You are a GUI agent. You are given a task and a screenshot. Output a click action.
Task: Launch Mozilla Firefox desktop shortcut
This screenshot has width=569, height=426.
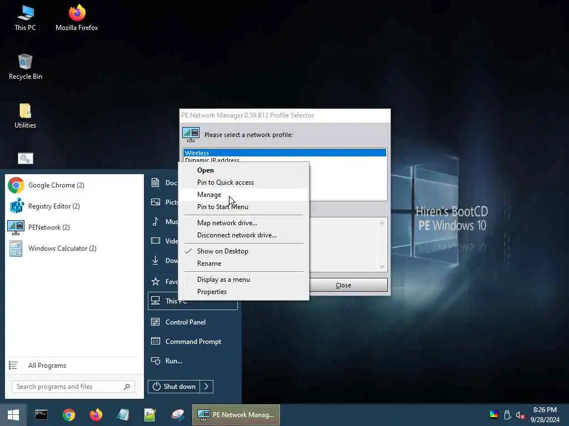click(x=77, y=18)
